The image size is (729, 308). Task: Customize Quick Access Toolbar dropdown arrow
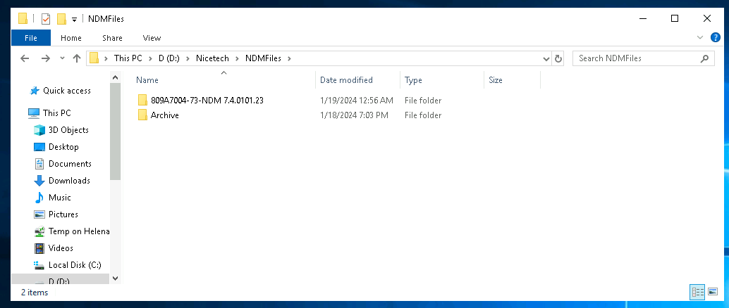click(74, 18)
